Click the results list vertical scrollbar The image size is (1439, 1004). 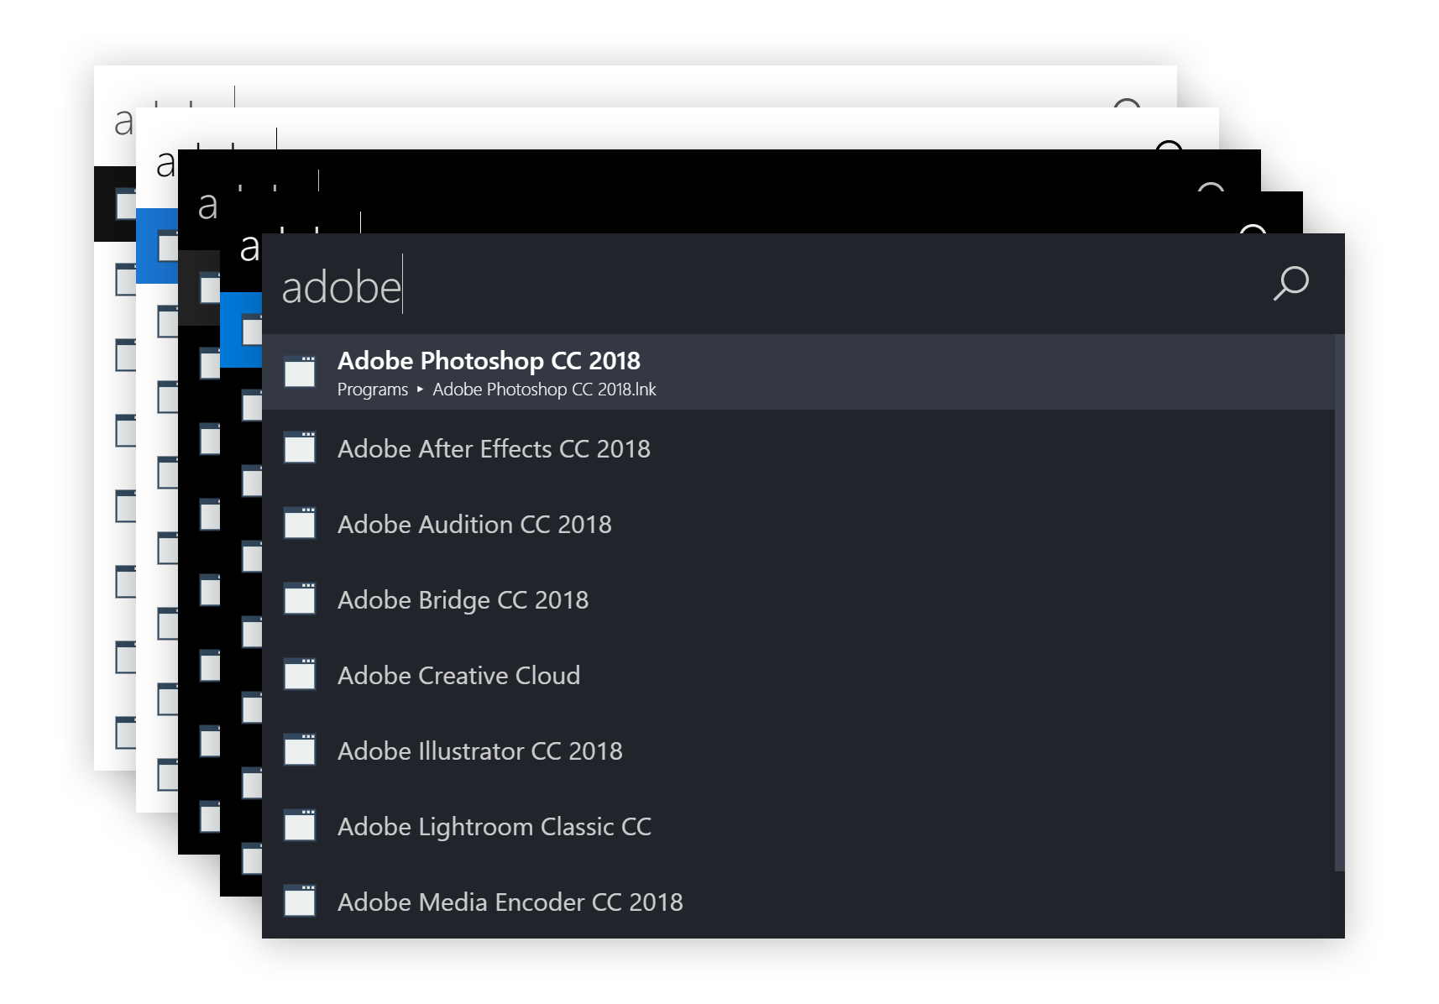[1340, 602]
